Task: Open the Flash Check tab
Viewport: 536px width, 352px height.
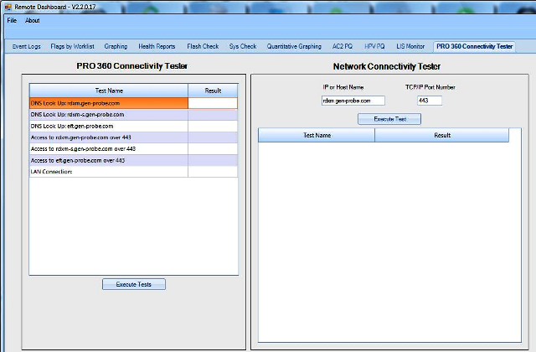Action: pos(204,47)
